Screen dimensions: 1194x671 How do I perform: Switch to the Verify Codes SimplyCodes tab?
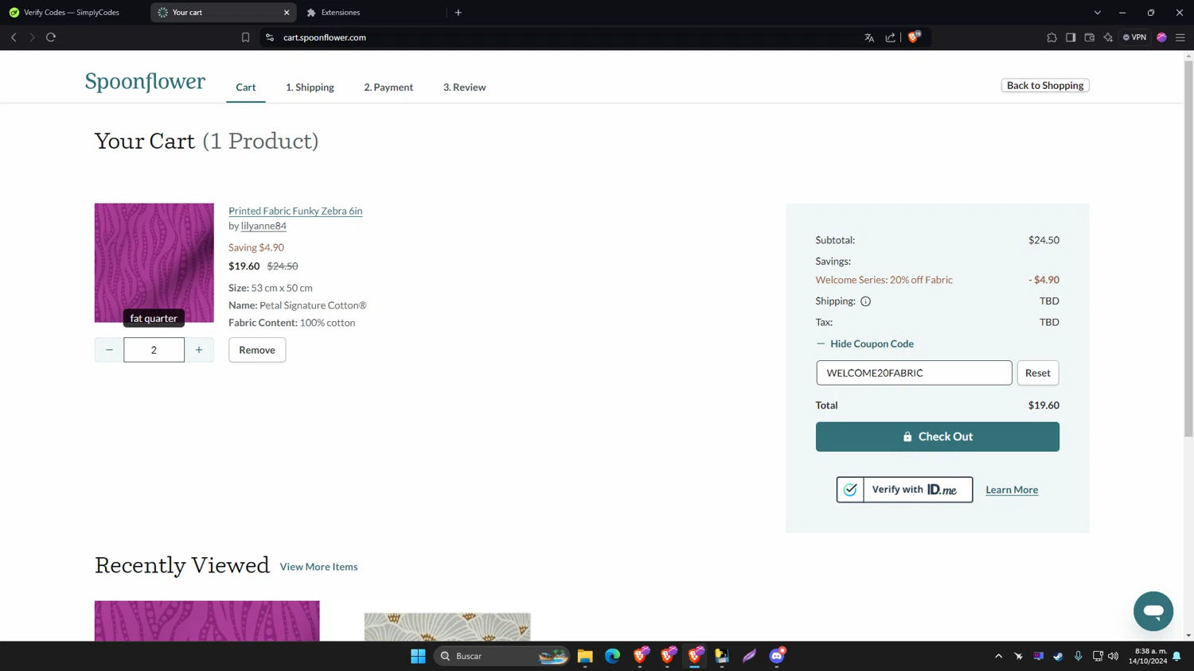point(70,13)
